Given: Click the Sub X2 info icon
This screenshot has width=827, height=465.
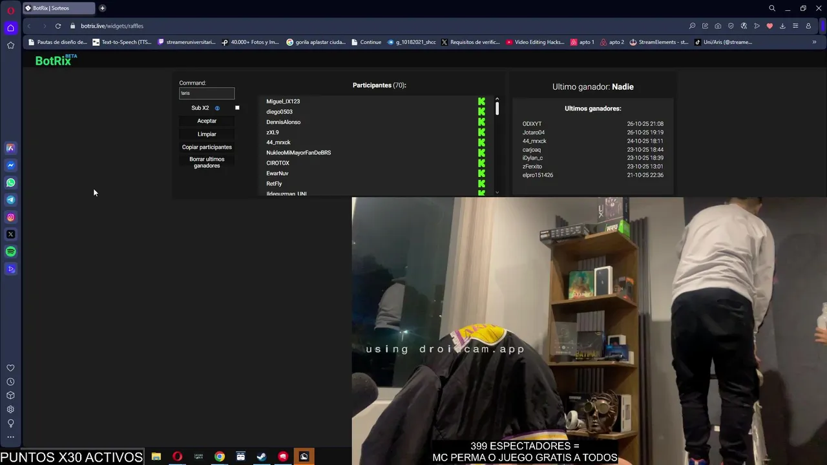Looking at the screenshot, I should coord(217,108).
